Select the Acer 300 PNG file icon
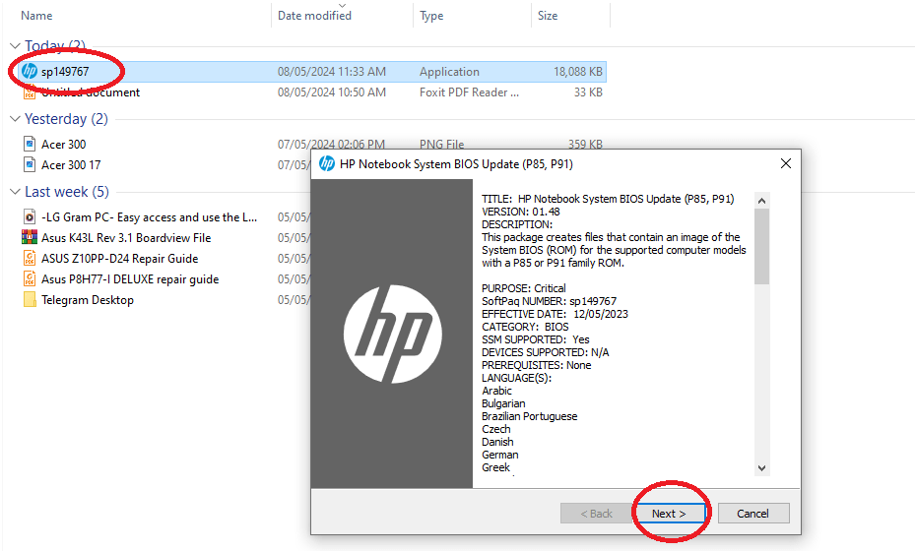 [x=30, y=144]
